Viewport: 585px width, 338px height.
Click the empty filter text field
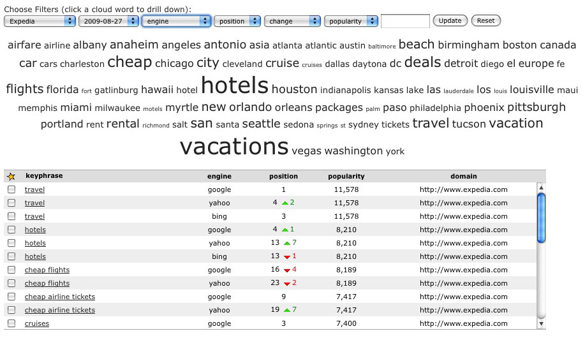405,21
